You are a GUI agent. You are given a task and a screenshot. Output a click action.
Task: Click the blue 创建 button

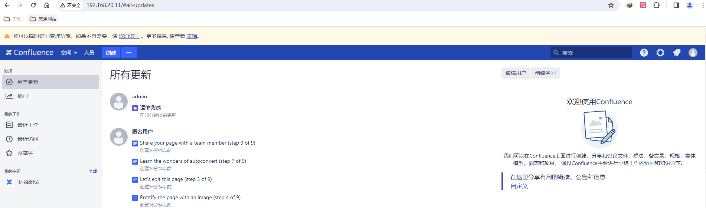(111, 53)
